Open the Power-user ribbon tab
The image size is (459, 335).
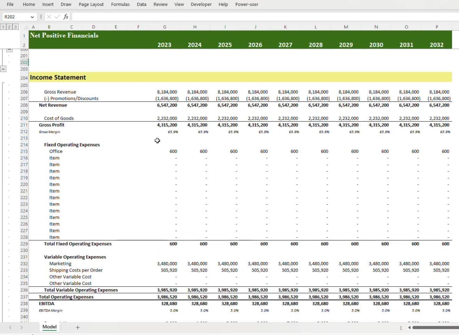(246, 5)
